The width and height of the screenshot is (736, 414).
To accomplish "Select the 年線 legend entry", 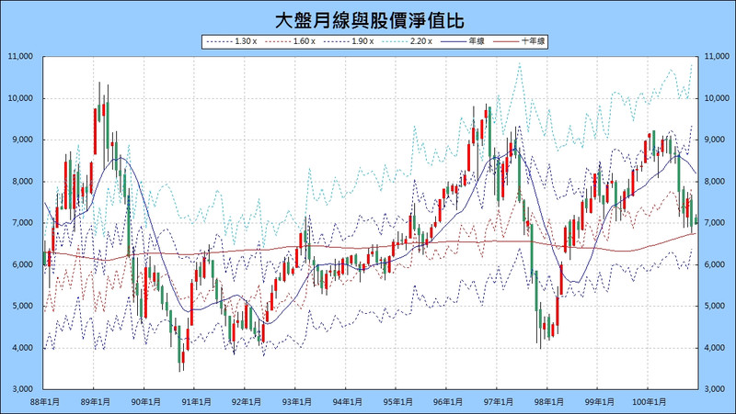I will (463, 41).
